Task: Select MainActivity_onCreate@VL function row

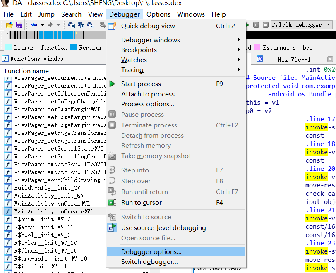Action: click(55, 211)
